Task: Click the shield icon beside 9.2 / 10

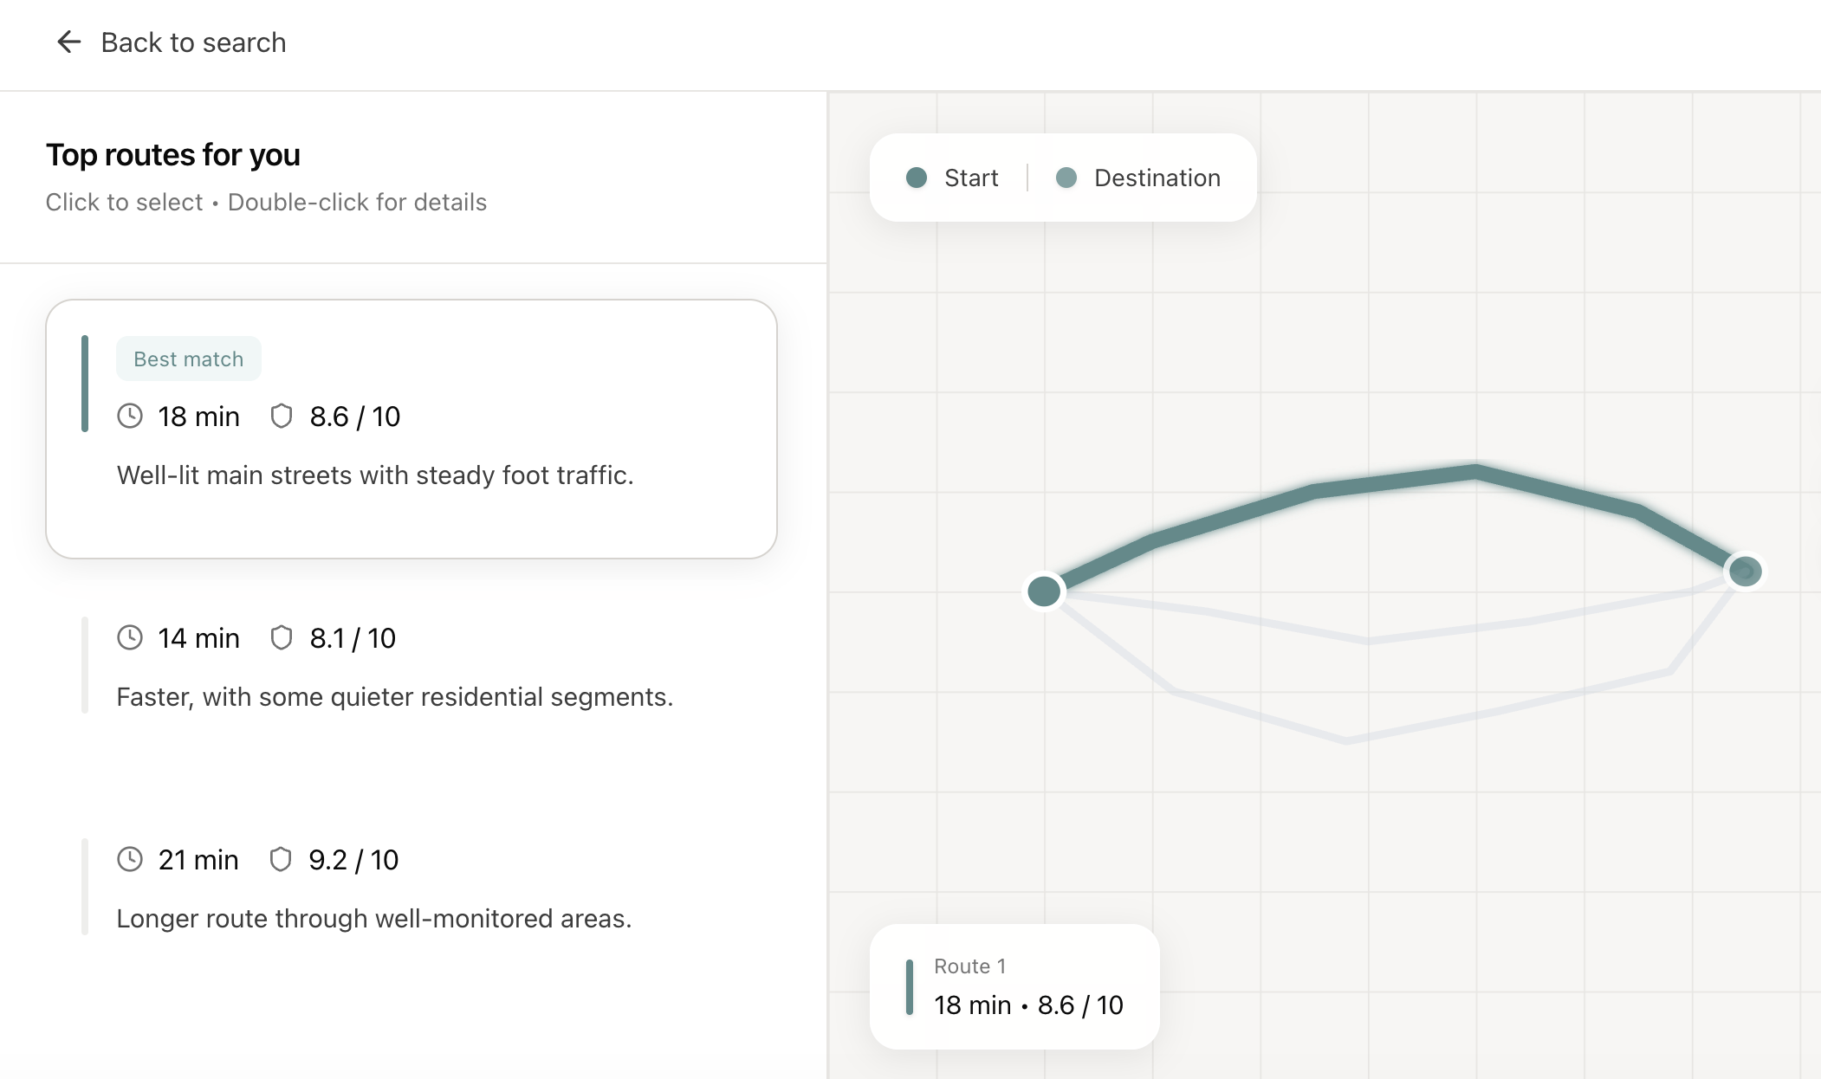Action: pos(281,860)
